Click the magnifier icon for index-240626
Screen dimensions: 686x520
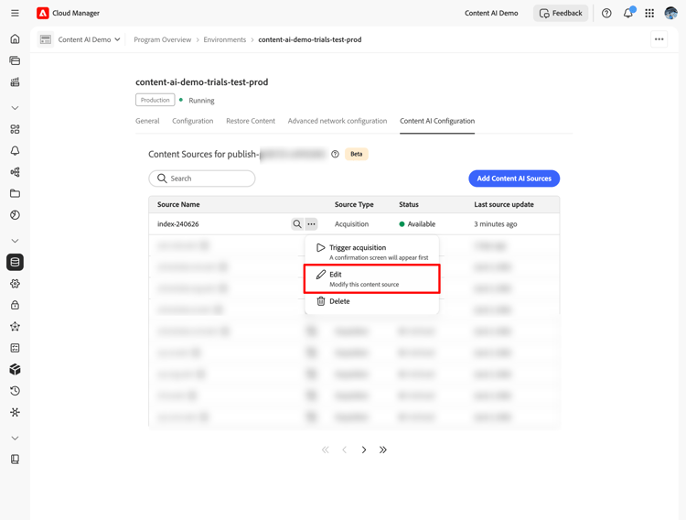point(297,224)
